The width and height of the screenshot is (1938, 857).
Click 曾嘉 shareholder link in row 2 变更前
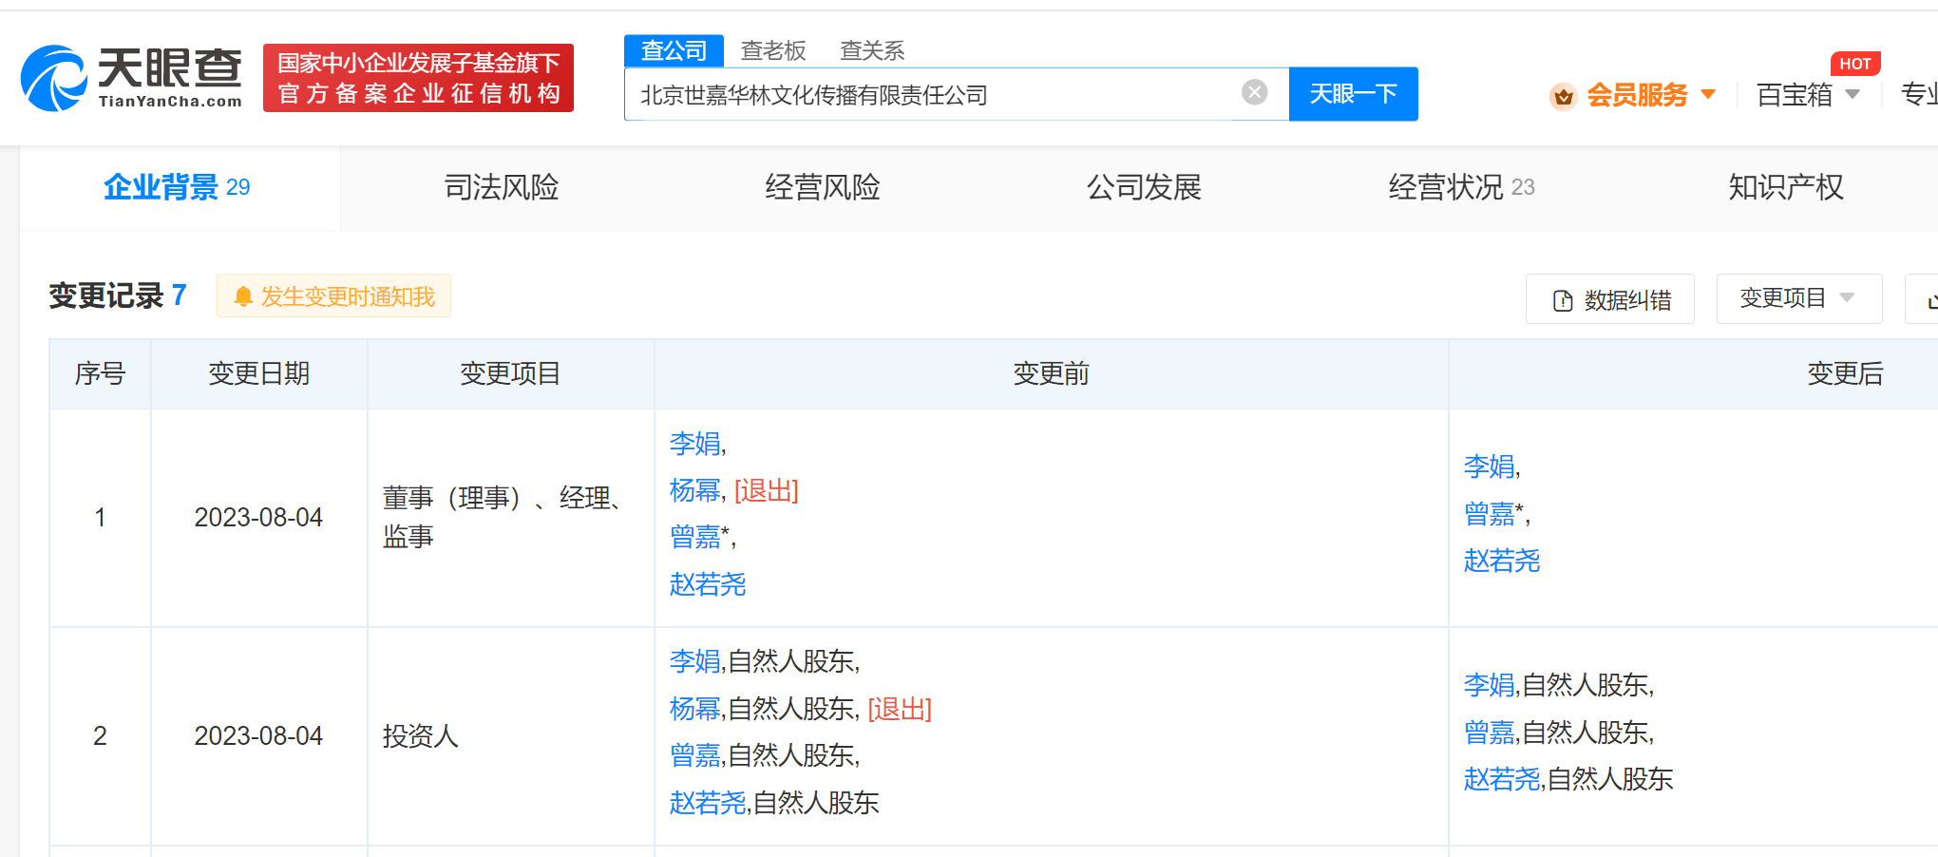pyautogui.click(x=694, y=755)
